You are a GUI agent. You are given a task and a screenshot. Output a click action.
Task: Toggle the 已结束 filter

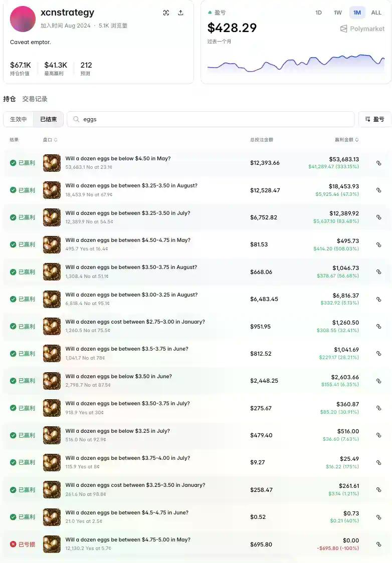click(49, 119)
